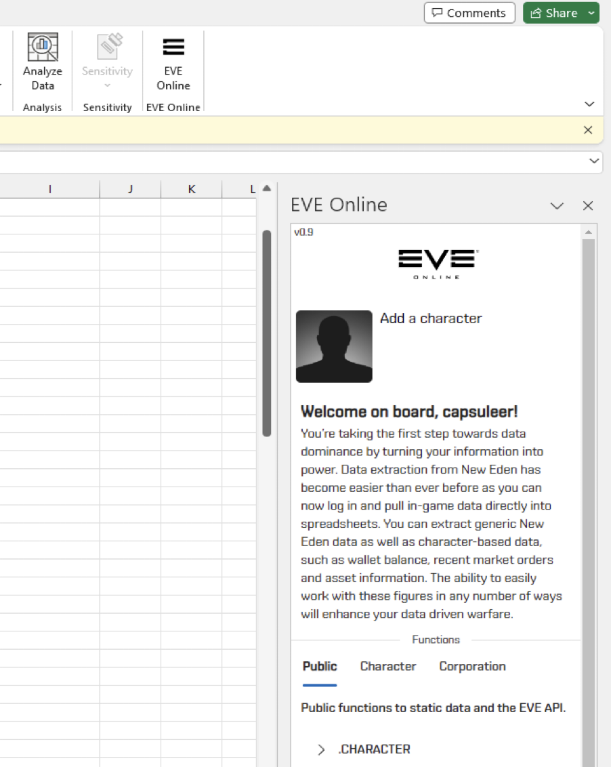Screen dimensions: 611x767
Task: Click the Share button
Action: tap(554, 13)
